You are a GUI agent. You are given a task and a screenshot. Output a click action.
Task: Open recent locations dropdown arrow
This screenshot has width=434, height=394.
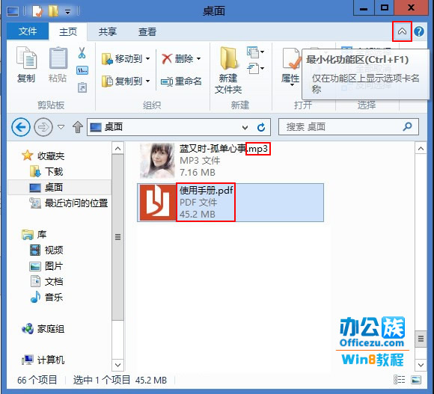(61, 127)
